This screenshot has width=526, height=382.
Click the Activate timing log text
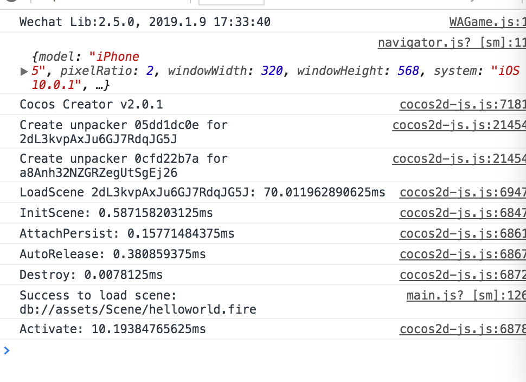113,329
